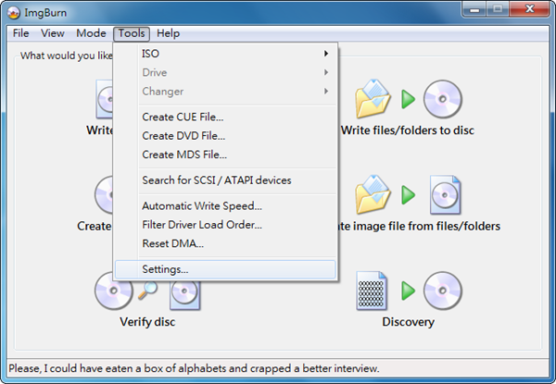Expand the ISO submenu
This screenshot has width=556, height=384.
coord(225,54)
